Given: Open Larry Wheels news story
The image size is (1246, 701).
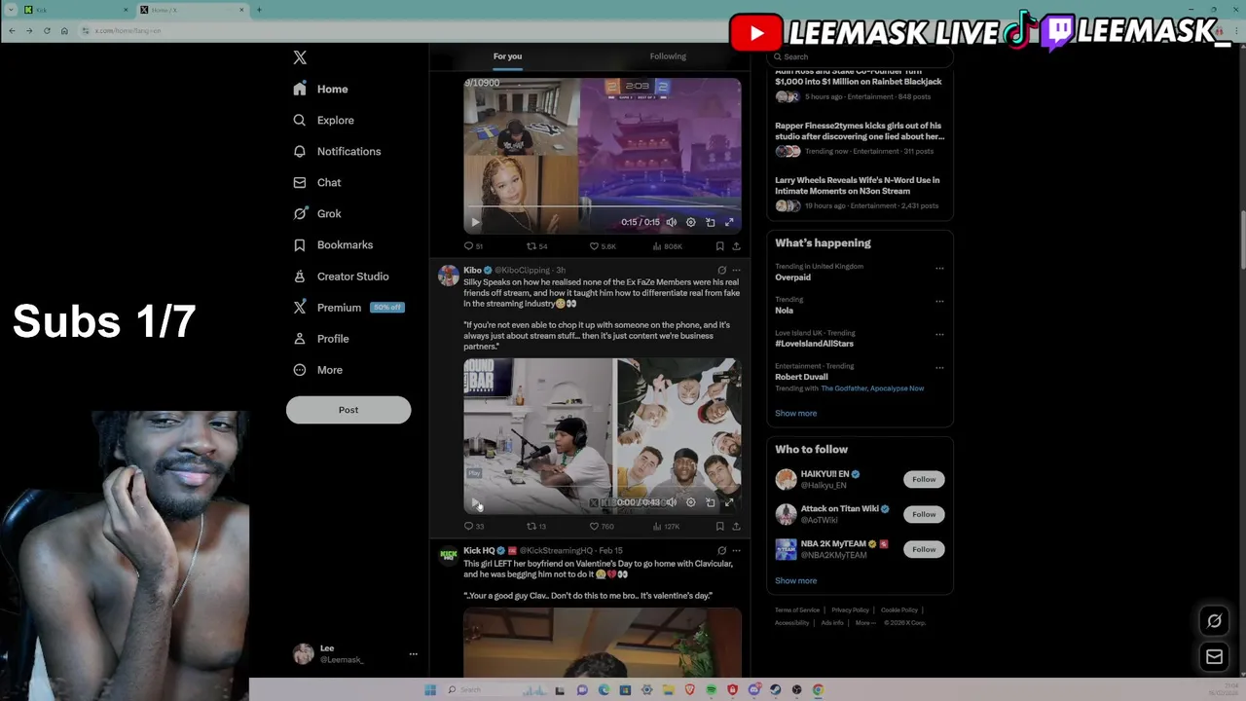Looking at the screenshot, I should [x=858, y=192].
